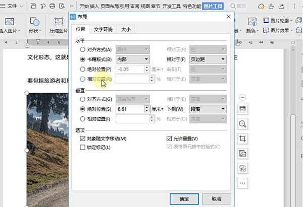Click the print icon in the top toolbar
Image resolution: width=303 pixels, height=207 pixels.
(52, 6)
